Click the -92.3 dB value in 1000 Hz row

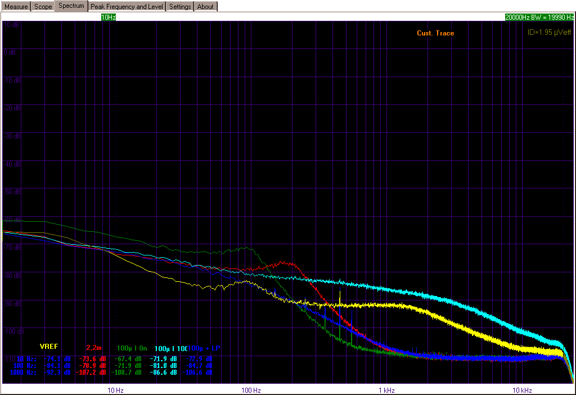tap(57, 372)
